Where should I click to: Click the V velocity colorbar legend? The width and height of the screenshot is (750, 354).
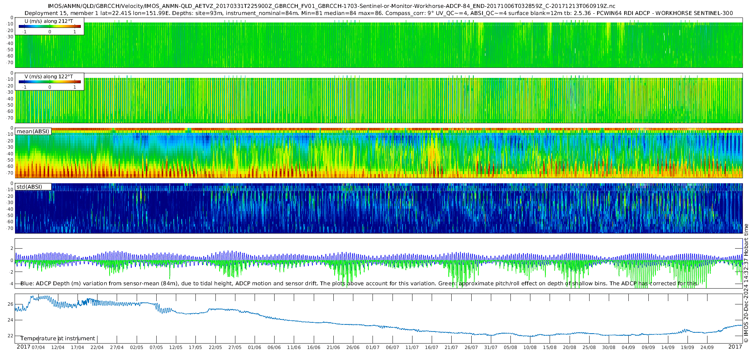50,82
